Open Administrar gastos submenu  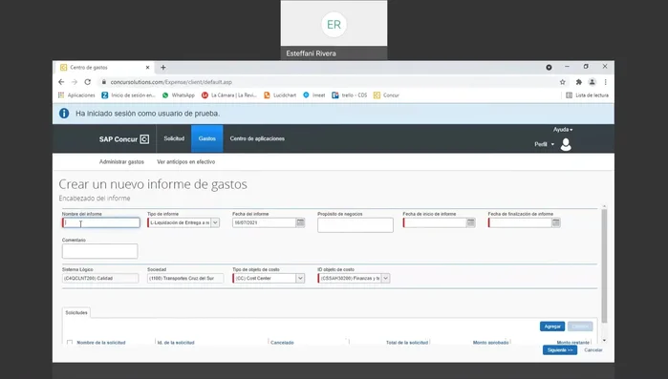[x=121, y=162]
